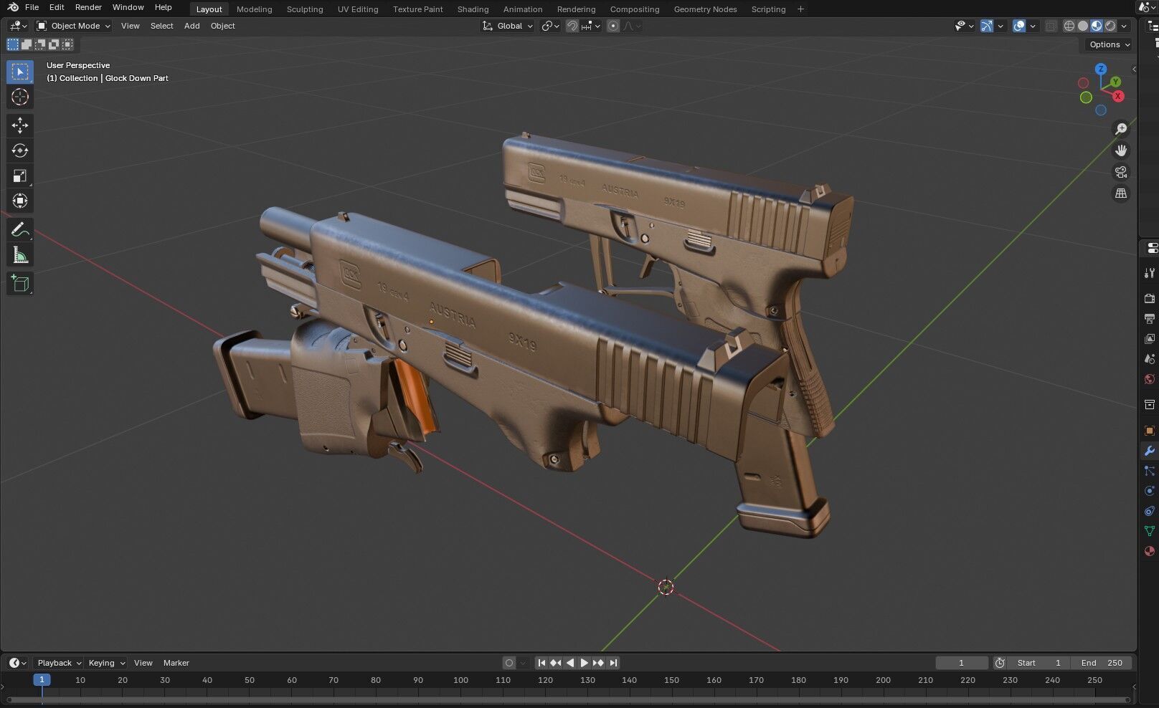Select the Select Box tool

(x=20, y=72)
